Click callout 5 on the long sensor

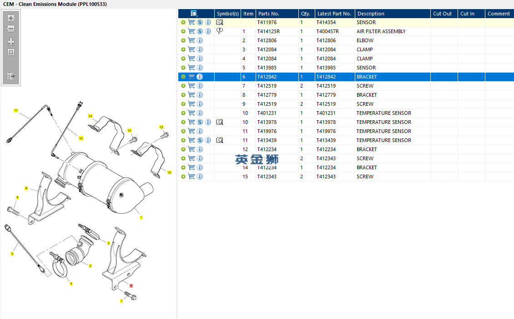pos(12,254)
